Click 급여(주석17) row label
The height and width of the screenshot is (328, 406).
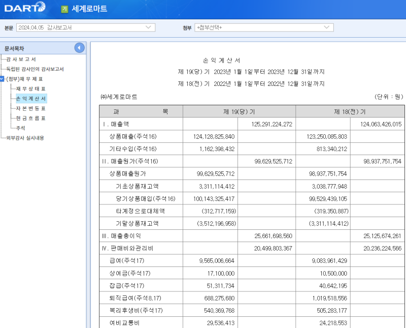pyautogui.click(x=127, y=260)
